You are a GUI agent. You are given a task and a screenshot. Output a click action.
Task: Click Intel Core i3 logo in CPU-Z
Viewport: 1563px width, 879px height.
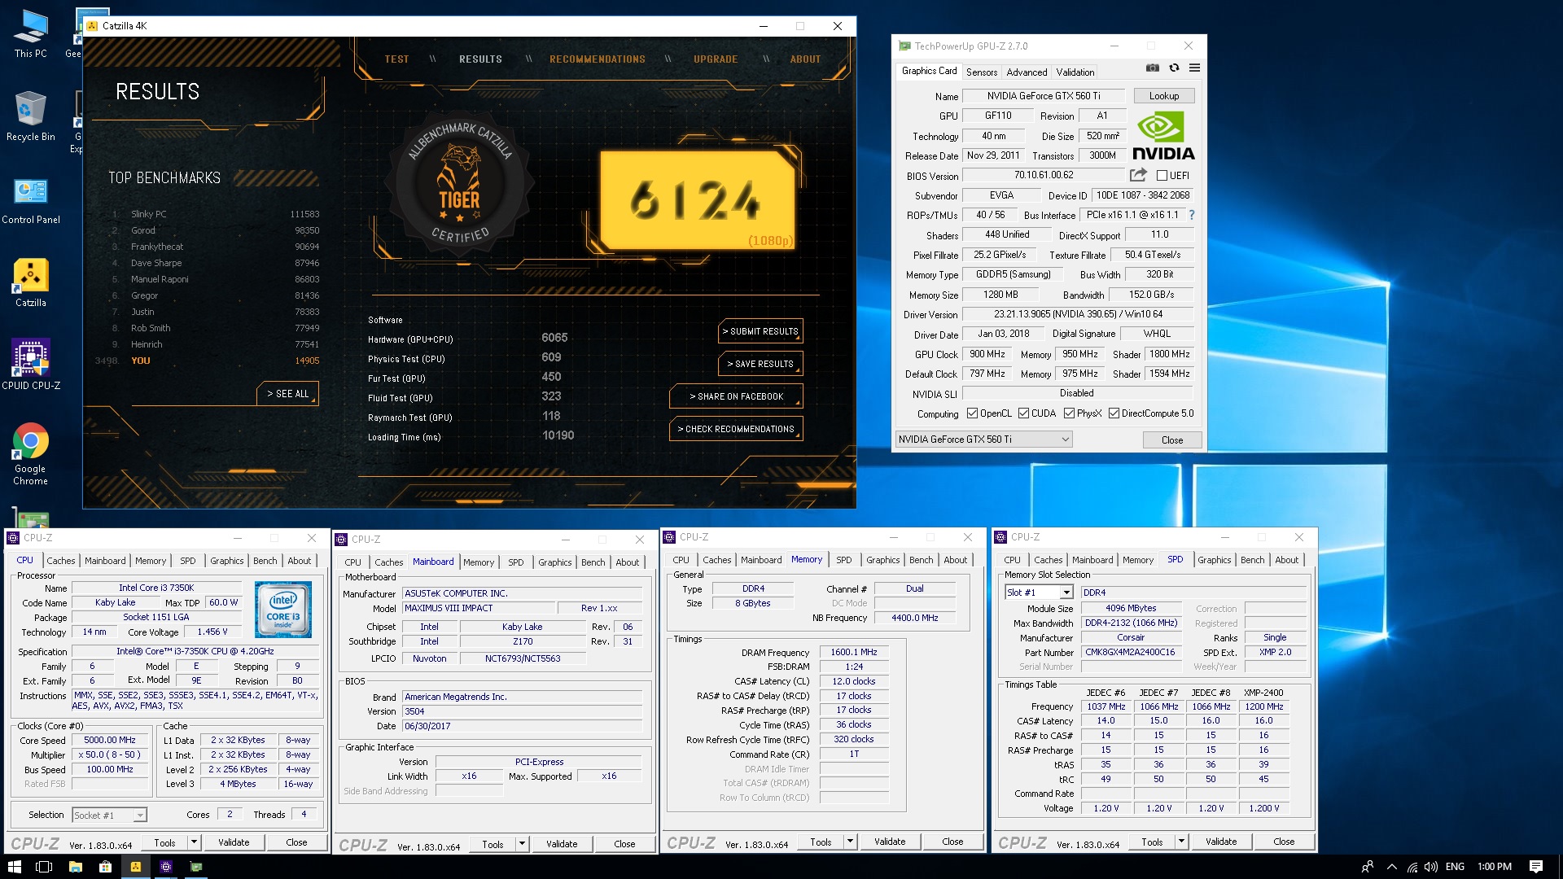[x=282, y=610]
